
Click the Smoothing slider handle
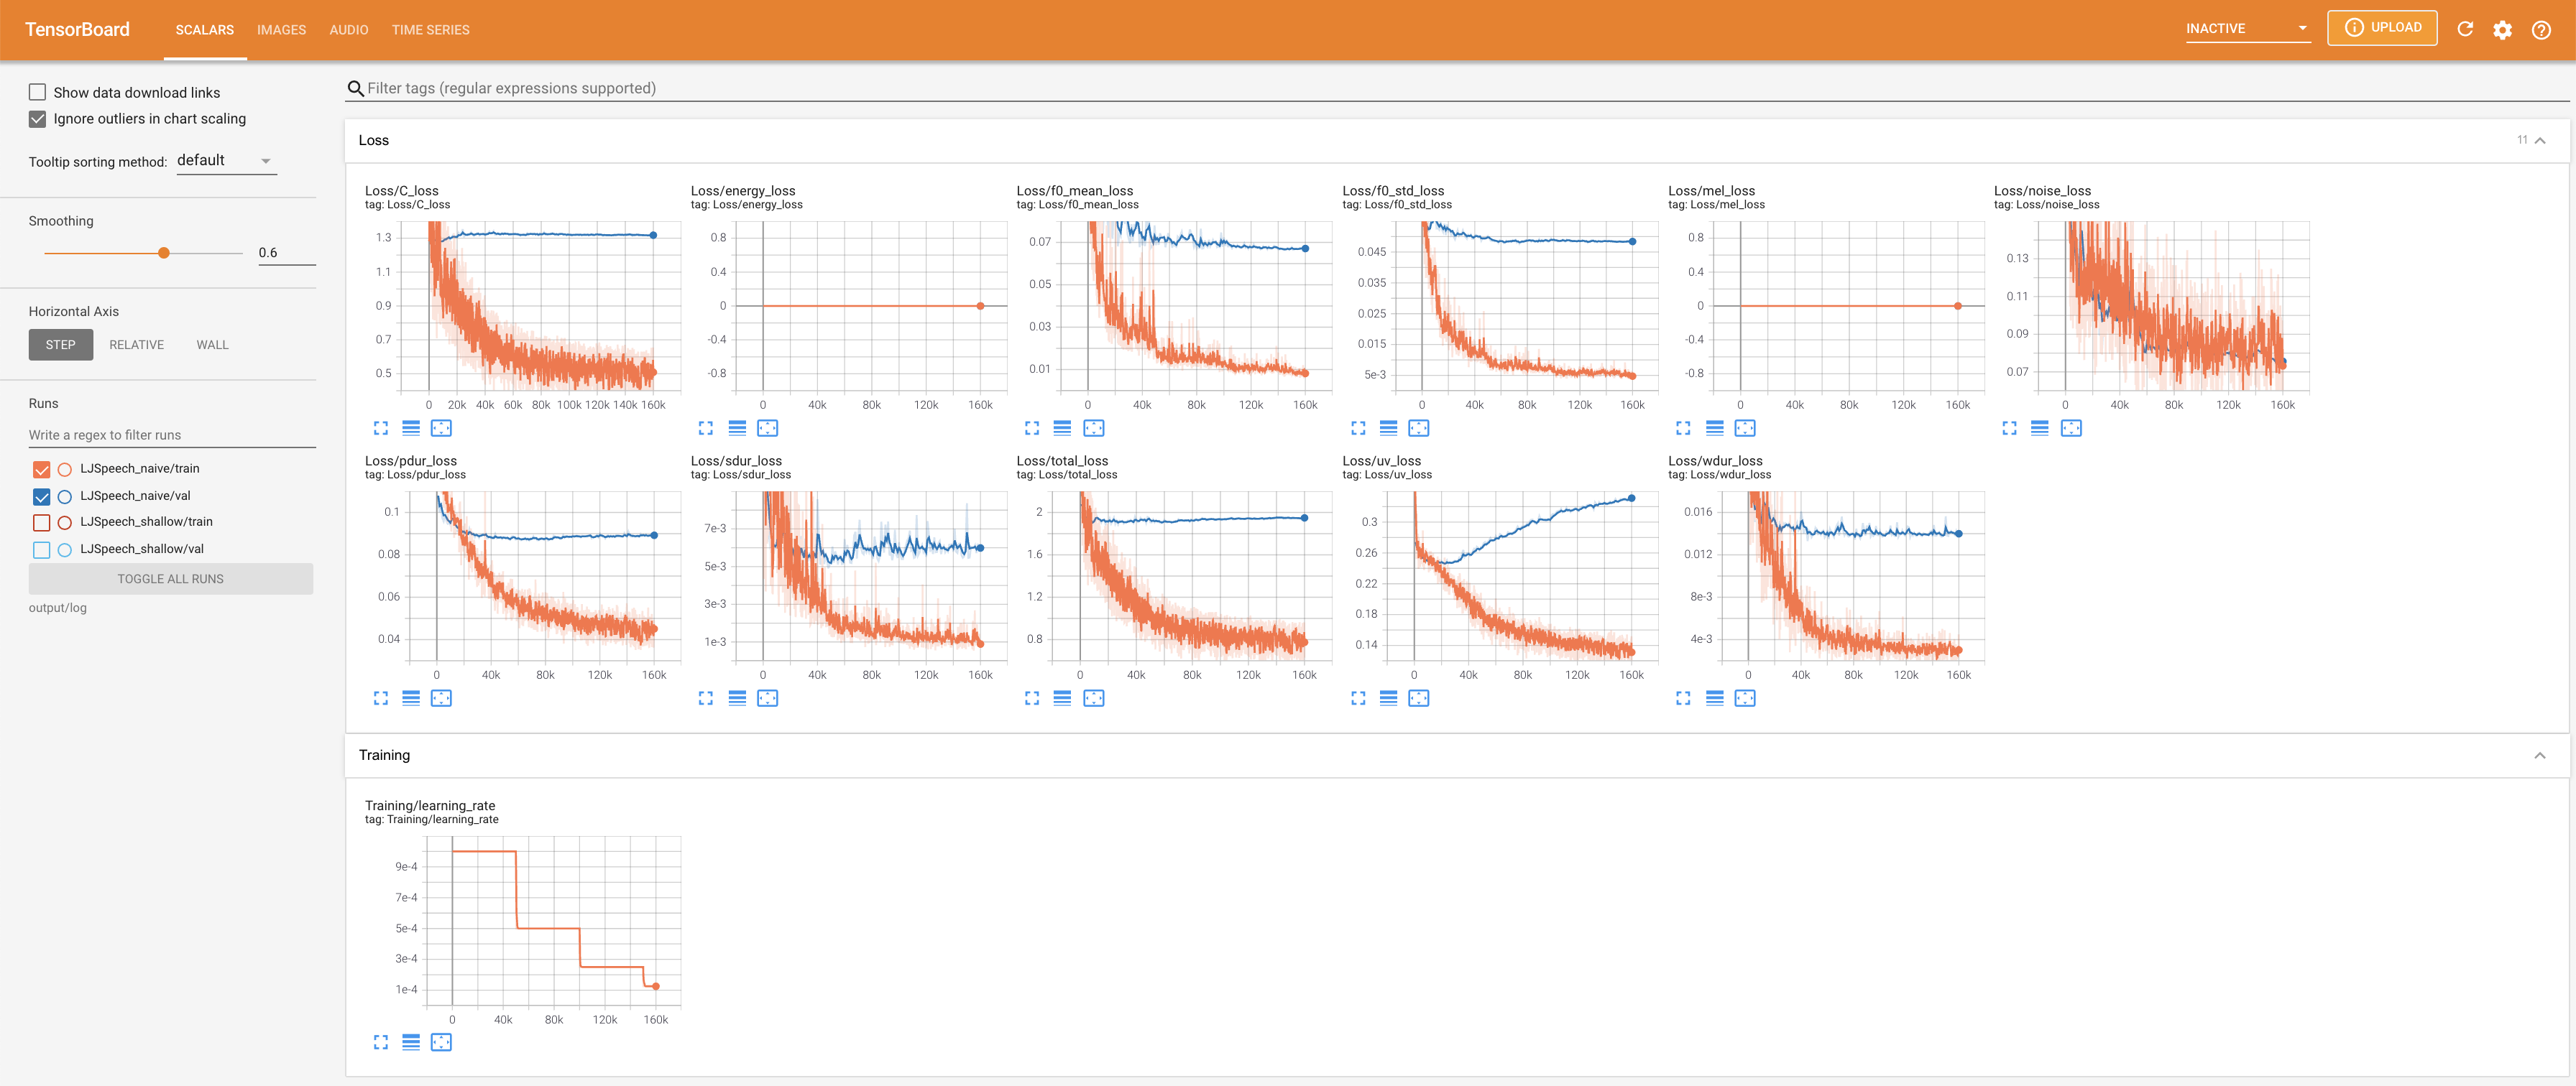164,253
